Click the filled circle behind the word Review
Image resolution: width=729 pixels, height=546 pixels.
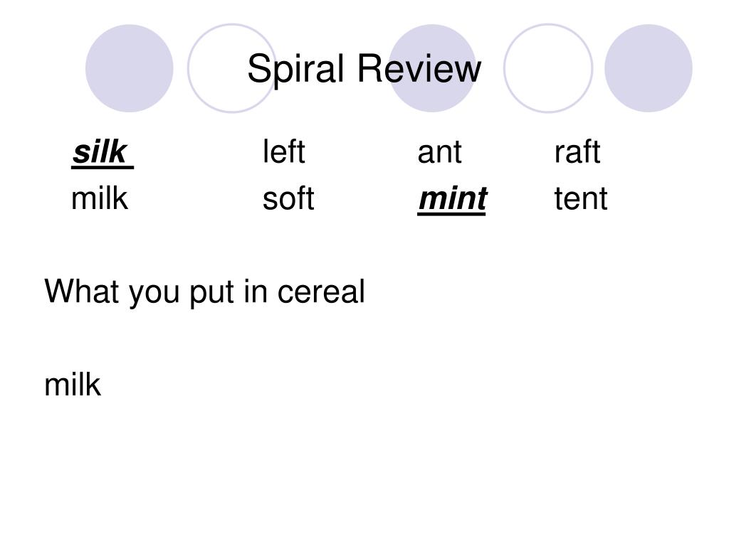432,68
